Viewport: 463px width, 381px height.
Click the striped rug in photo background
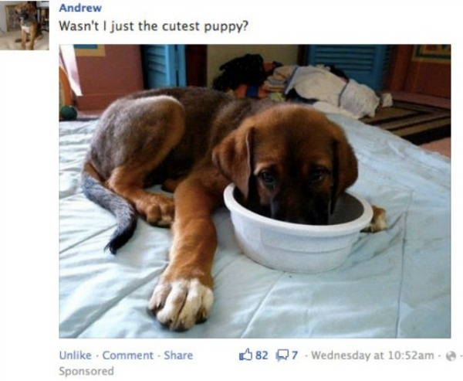pyautogui.click(x=411, y=120)
